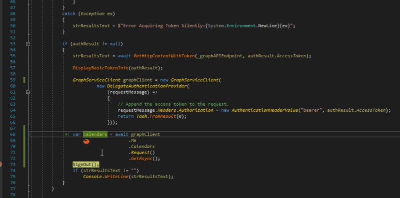Click the WriteLine method on line 75

coord(116,177)
